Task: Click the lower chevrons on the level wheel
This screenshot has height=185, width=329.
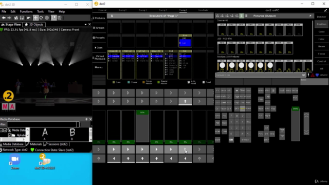Action: (306, 132)
